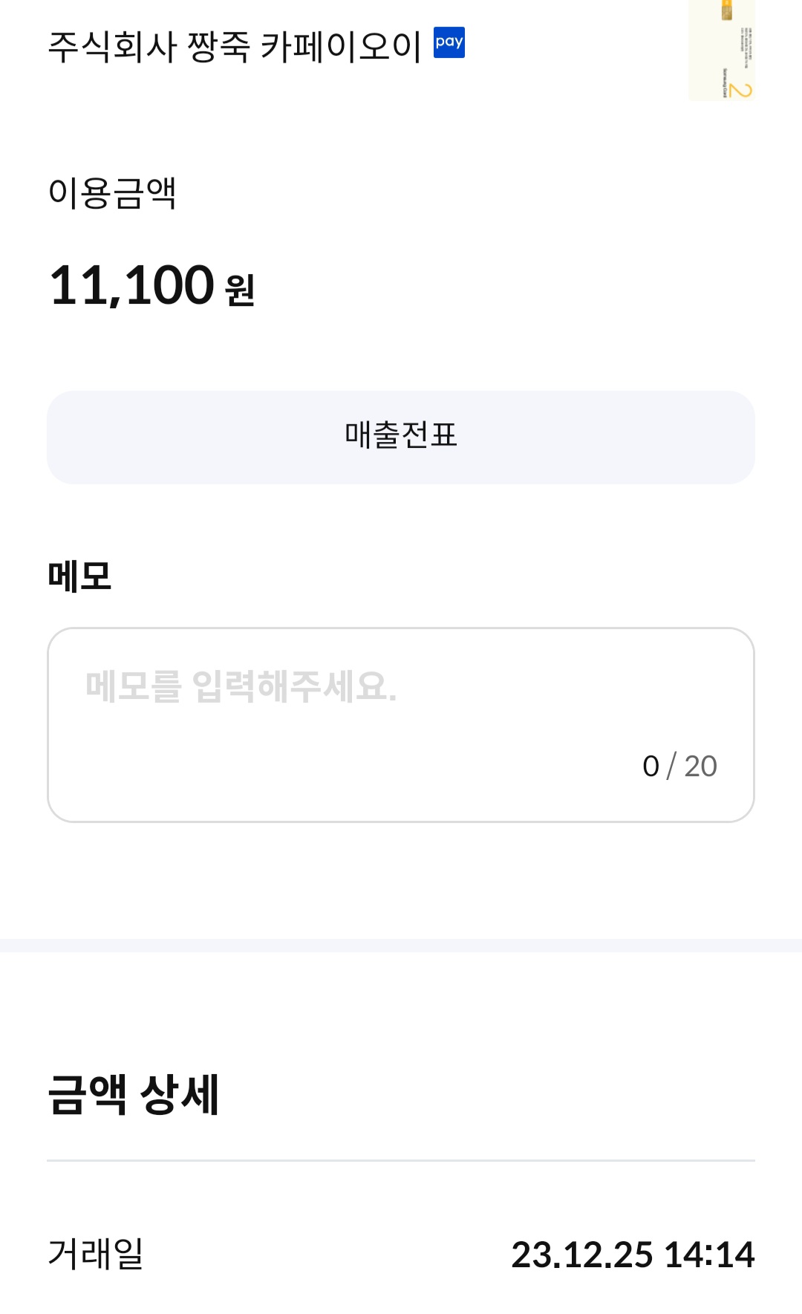Image resolution: width=802 pixels, height=1314 pixels.
Task: Click the 메모를 입력해주세요 placeholder text
Action: click(x=241, y=686)
